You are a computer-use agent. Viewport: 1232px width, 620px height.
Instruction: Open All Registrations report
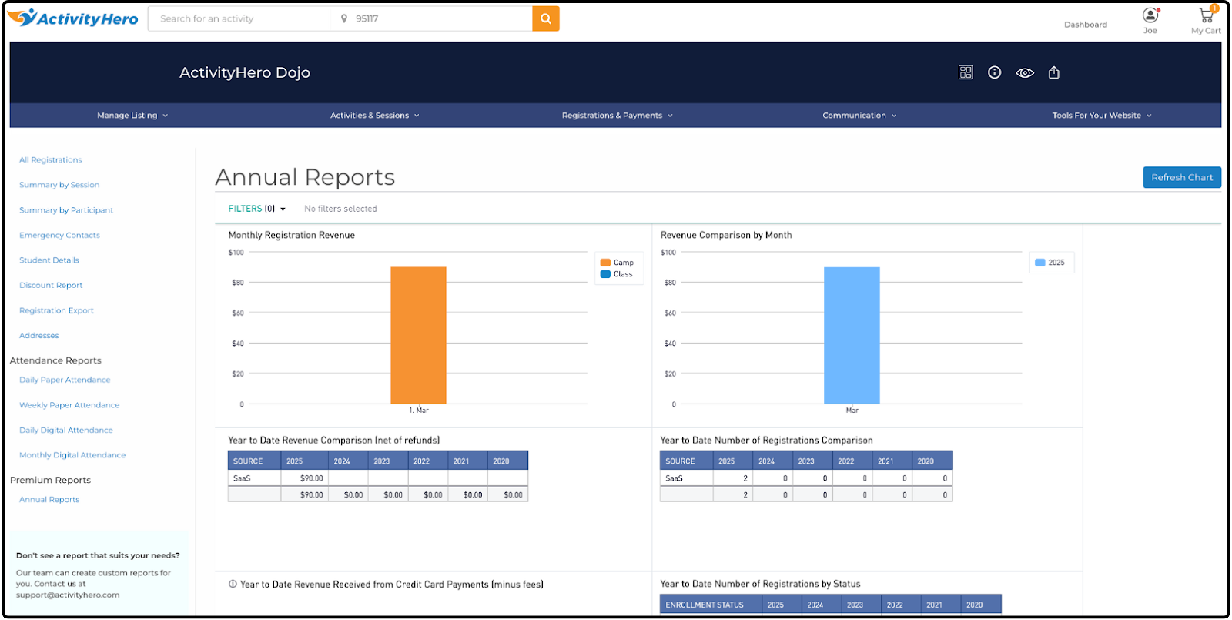50,160
